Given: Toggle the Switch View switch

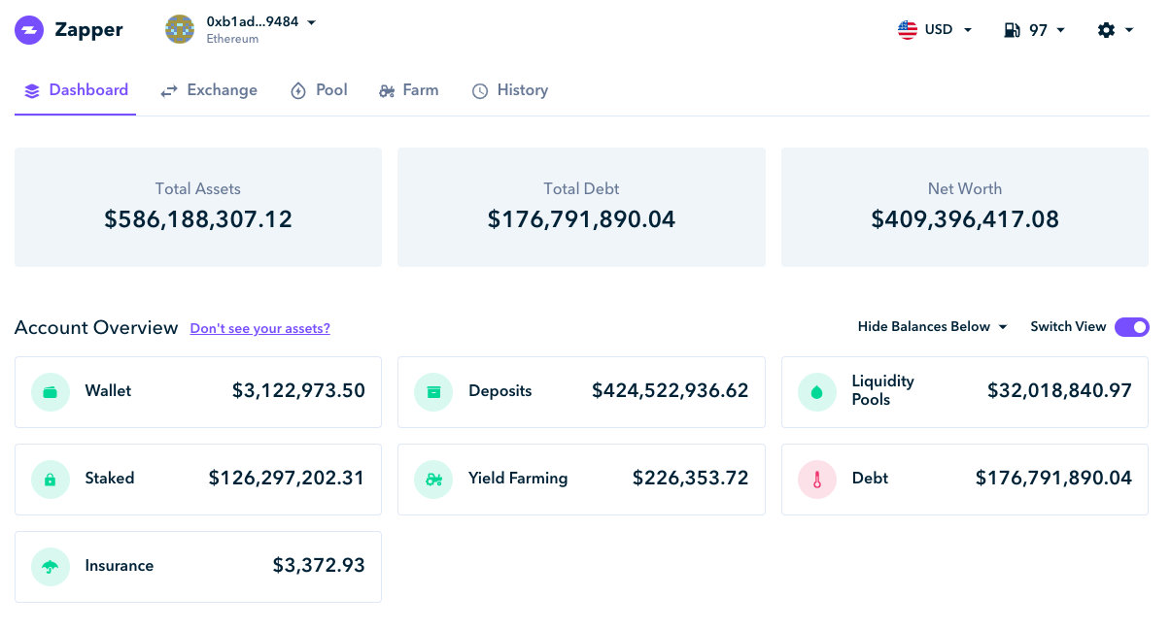Looking at the screenshot, I should 1132,327.
